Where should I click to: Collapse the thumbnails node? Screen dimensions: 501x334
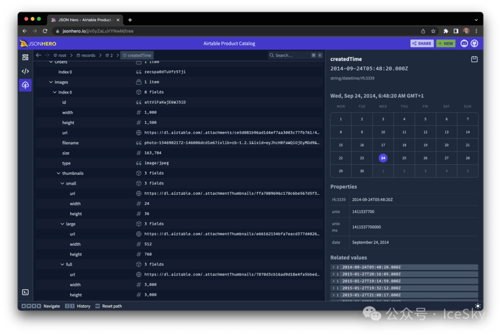(58, 173)
